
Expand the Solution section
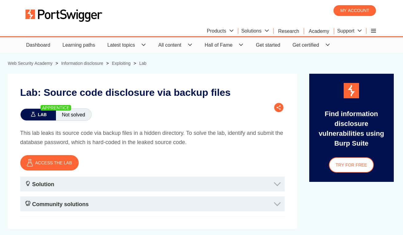pyautogui.click(x=152, y=184)
